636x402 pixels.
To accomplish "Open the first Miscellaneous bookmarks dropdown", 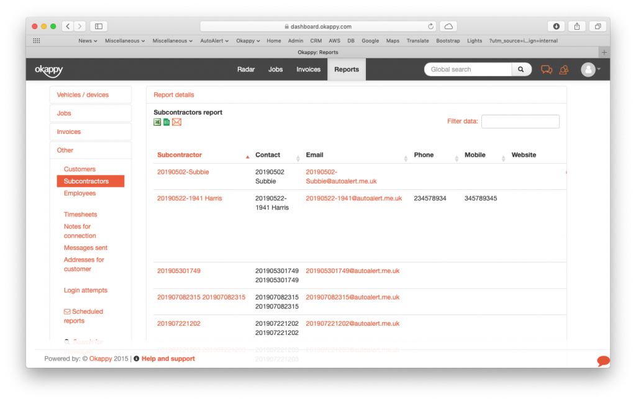I will tap(124, 40).
